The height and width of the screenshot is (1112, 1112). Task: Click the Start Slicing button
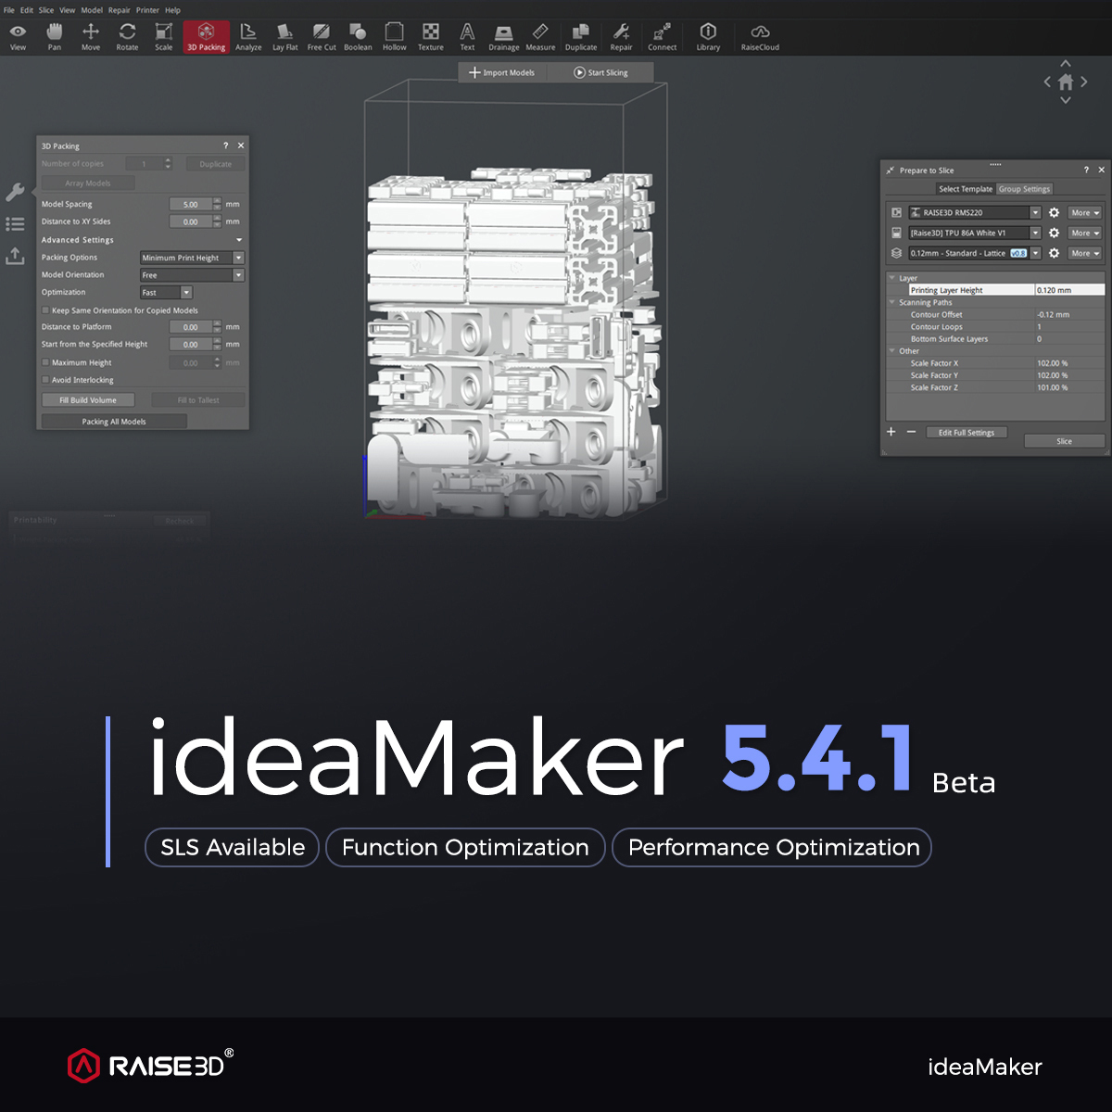pos(600,72)
